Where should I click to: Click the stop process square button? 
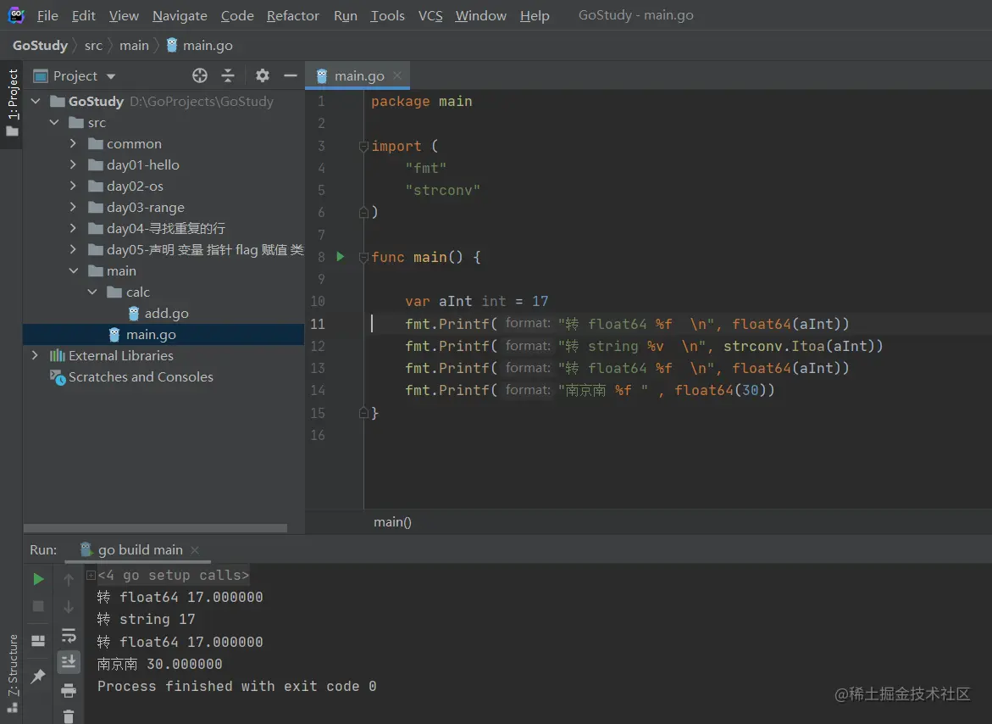coord(38,606)
